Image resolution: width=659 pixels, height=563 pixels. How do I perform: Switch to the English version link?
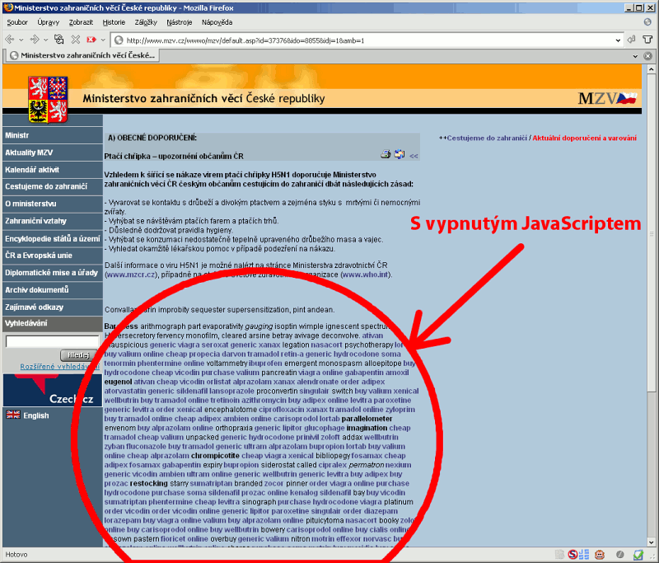[36, 415]
